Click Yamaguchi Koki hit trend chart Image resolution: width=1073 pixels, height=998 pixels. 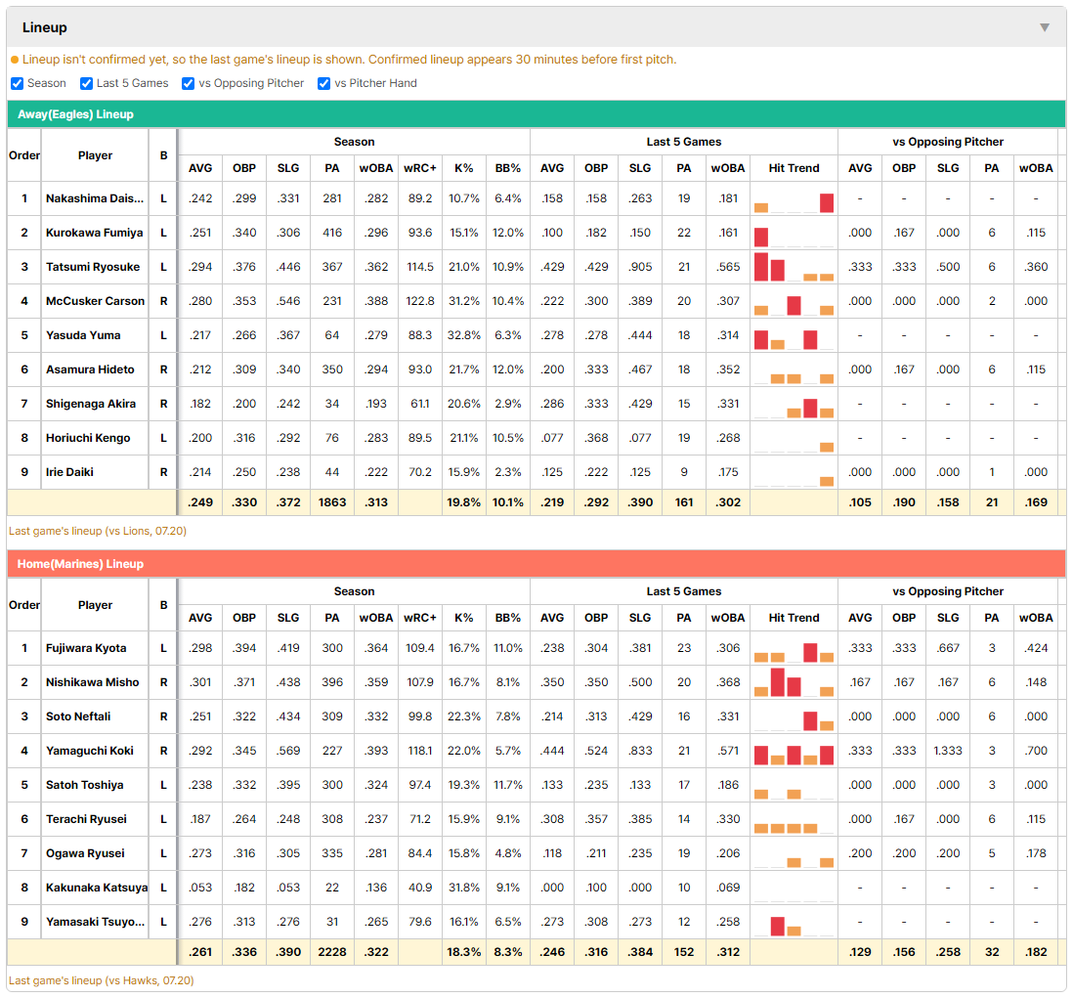tap(794, 751)
